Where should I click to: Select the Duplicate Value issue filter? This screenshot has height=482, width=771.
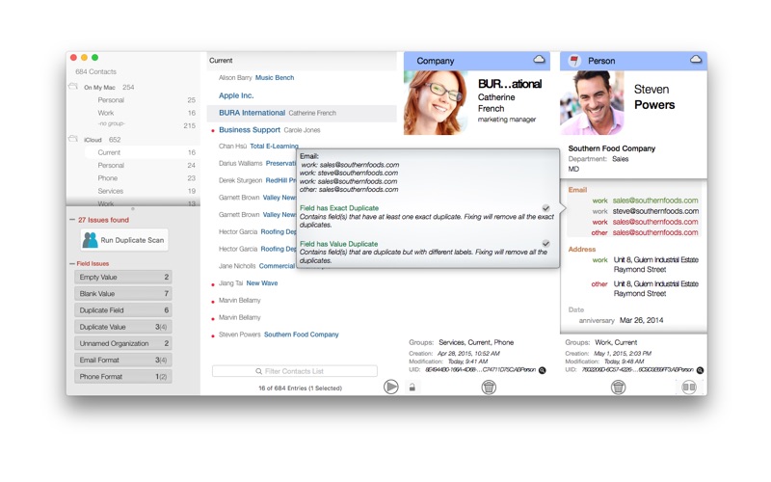tap(123, 327)
